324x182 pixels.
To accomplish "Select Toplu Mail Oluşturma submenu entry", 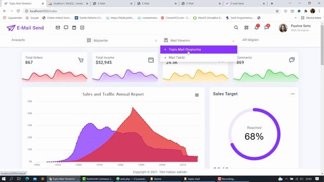I will click(199, 50).
